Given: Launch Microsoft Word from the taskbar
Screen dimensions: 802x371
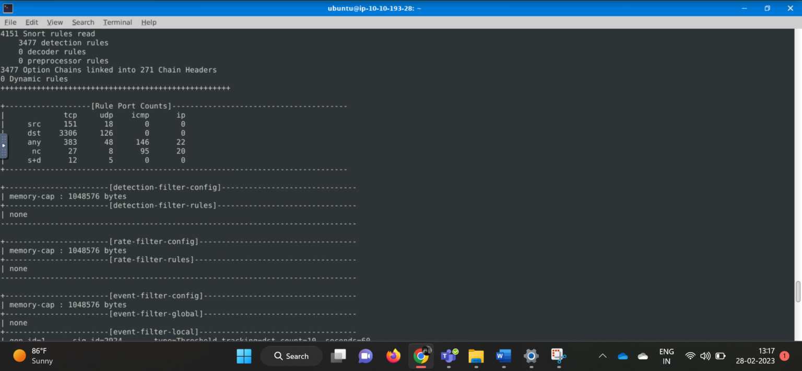Looking at the screenshot, I should point(503,356).
